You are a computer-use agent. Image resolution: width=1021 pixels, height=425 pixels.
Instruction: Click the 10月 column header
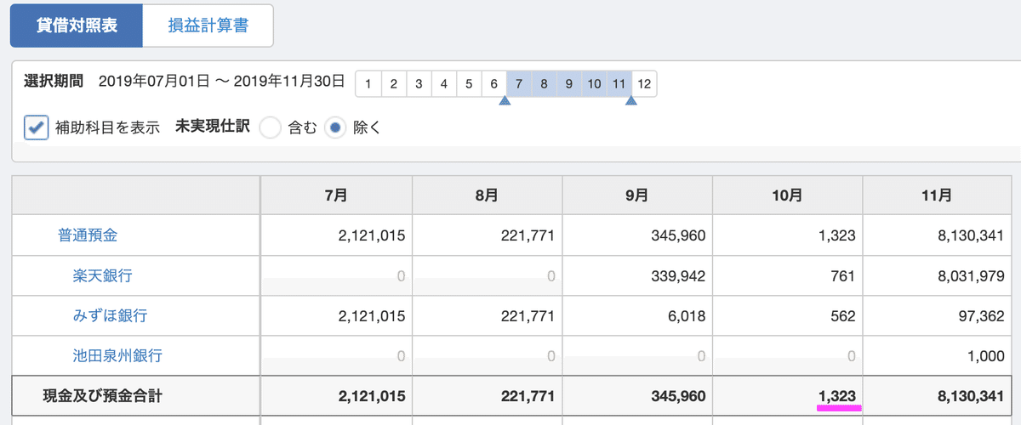point(788,195)
